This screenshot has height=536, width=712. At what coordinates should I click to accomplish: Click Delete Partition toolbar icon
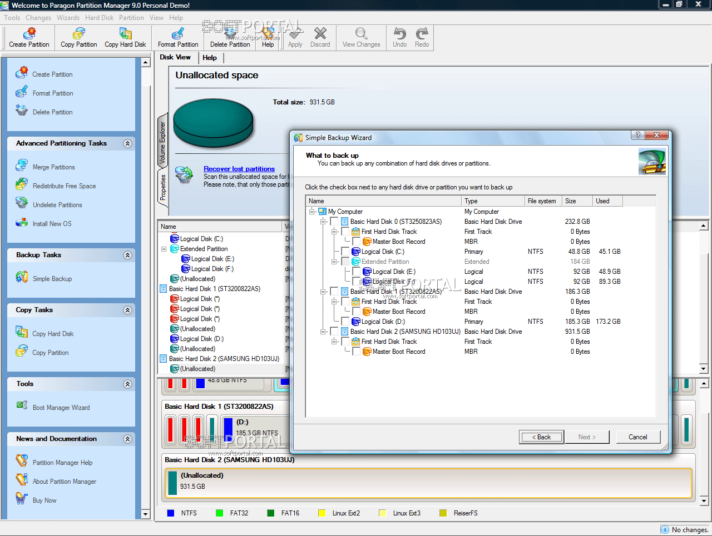[230, 33]
